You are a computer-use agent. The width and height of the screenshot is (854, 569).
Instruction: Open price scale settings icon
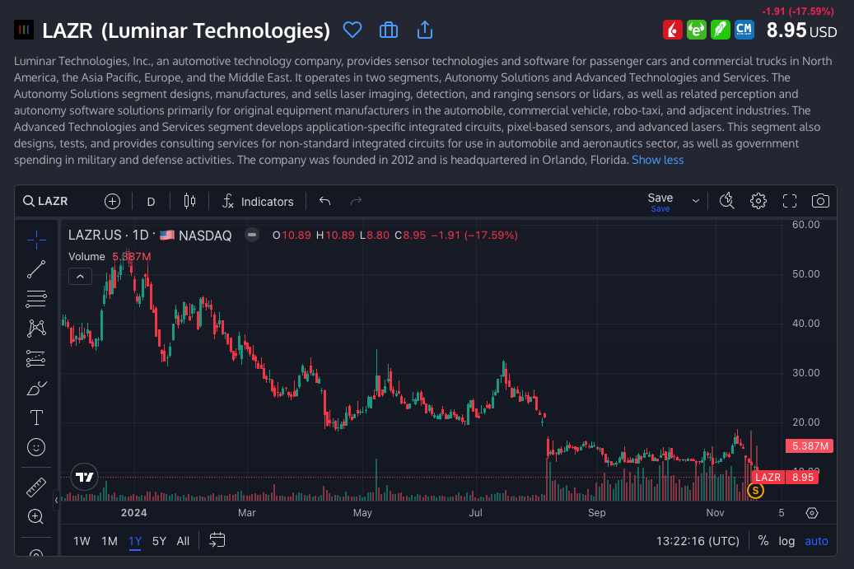[x=812, y=513]
